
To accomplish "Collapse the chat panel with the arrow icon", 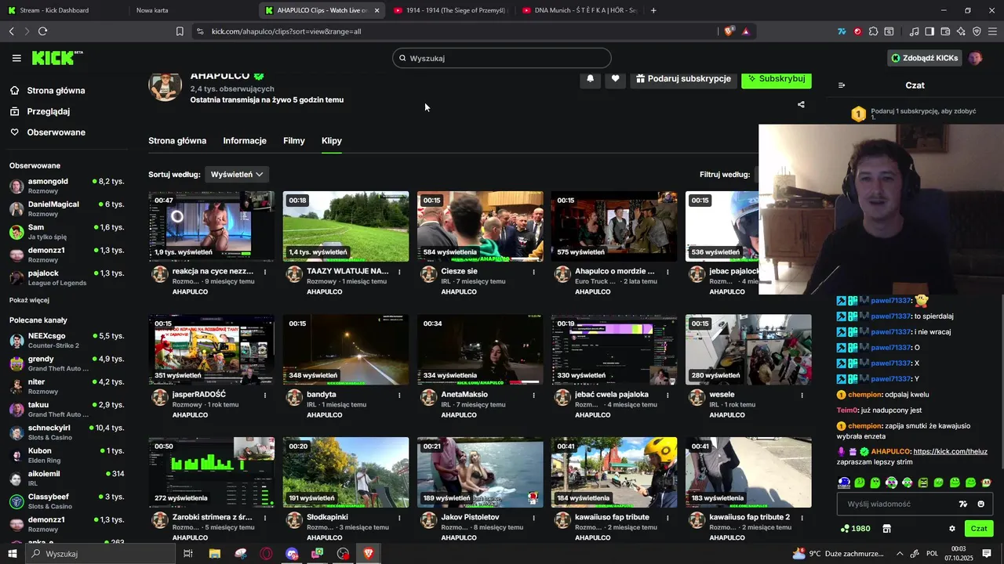I will pyautogui.click(x=842, y=85).
